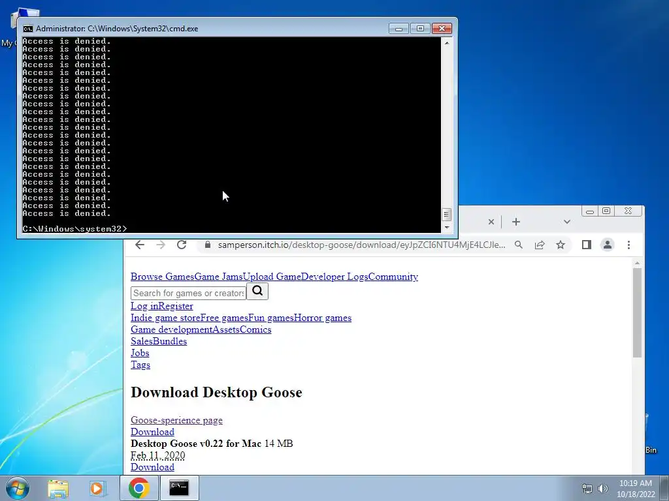669x501 pixels.
Task: Restore the Chrome window size
Action: click(606, 211)
